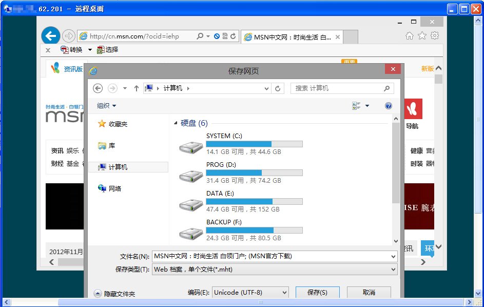This screenshot has width=484, height=307.
Task: Click the search magnifier in address bar
Action: [x=200, y=36]
